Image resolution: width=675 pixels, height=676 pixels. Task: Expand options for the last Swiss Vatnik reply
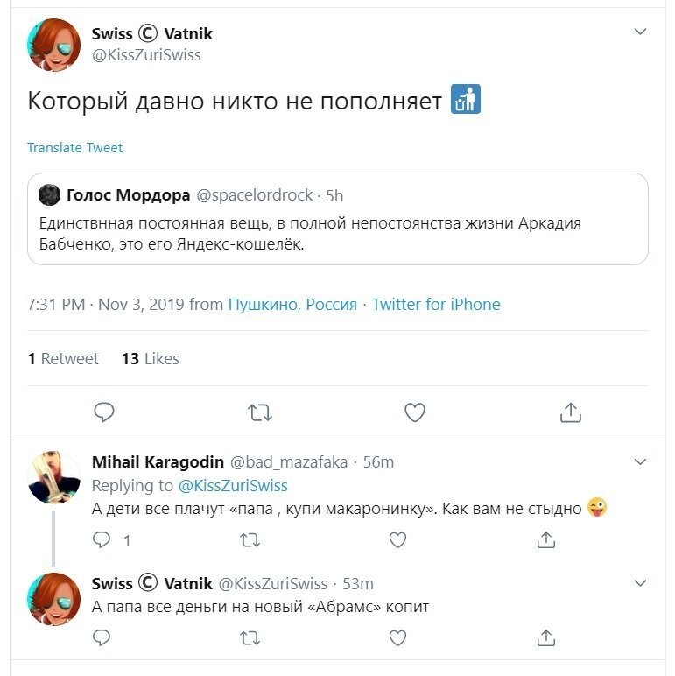pyautogui.click(x=640, y=582)
